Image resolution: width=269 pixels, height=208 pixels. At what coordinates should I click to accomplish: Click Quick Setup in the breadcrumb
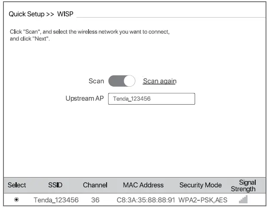tap(27, 14)
